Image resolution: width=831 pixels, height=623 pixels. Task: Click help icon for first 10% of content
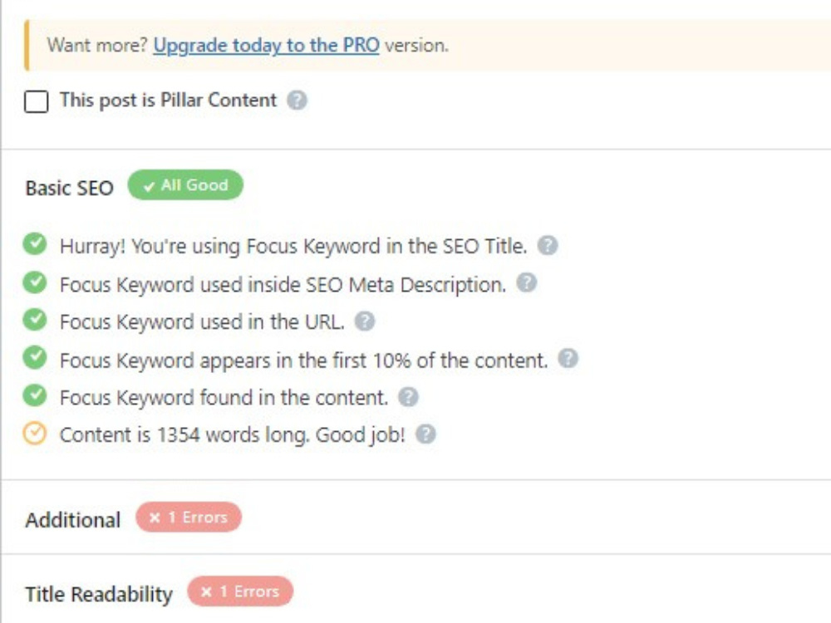pos(568,359)
